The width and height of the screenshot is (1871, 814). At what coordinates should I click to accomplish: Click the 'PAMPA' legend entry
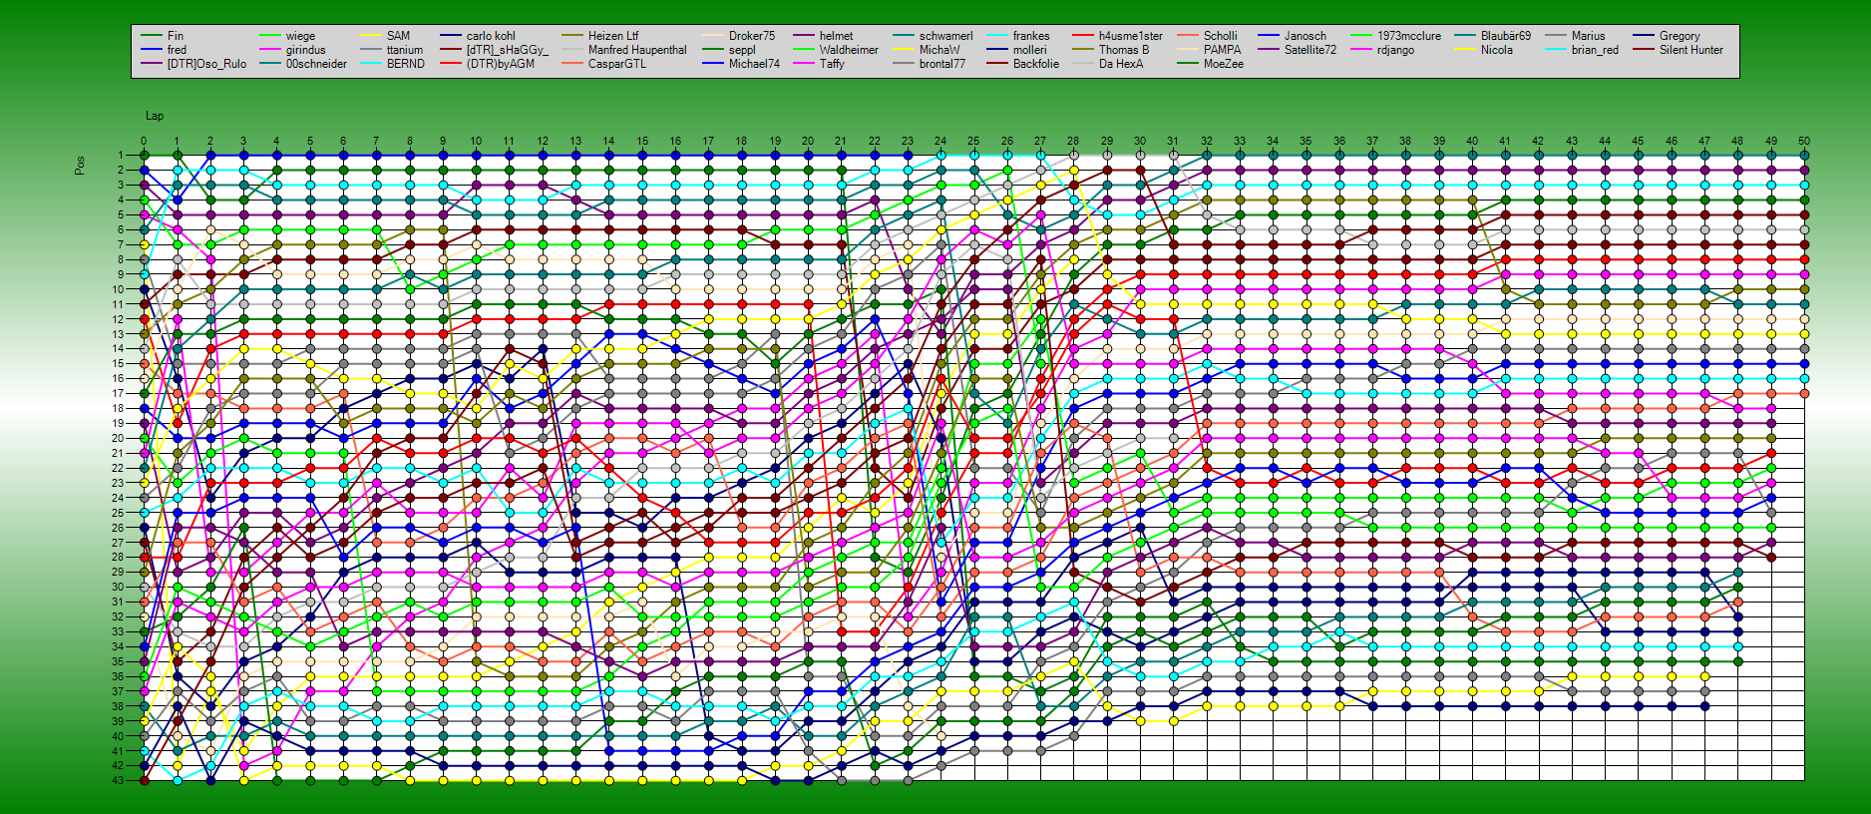[x=1210, y=50]
